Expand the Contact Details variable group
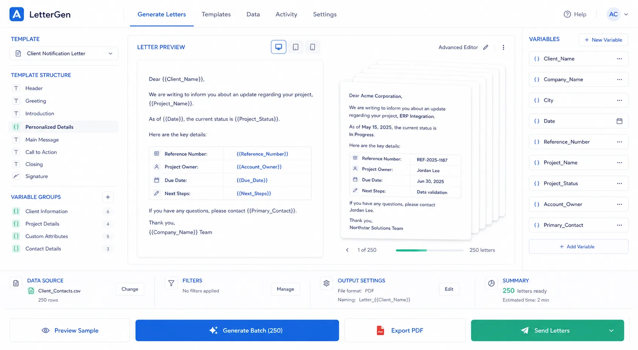The height and width of the screenshot is (350, 638). (x=63, y=249)
